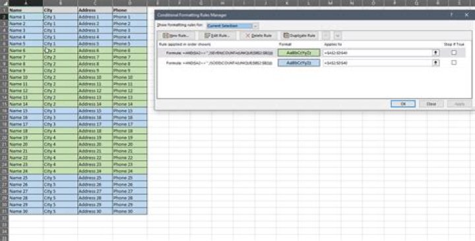This screenshot has height=241, width=475.
Task: Select cell Phone 8
Action: [130, 64]
